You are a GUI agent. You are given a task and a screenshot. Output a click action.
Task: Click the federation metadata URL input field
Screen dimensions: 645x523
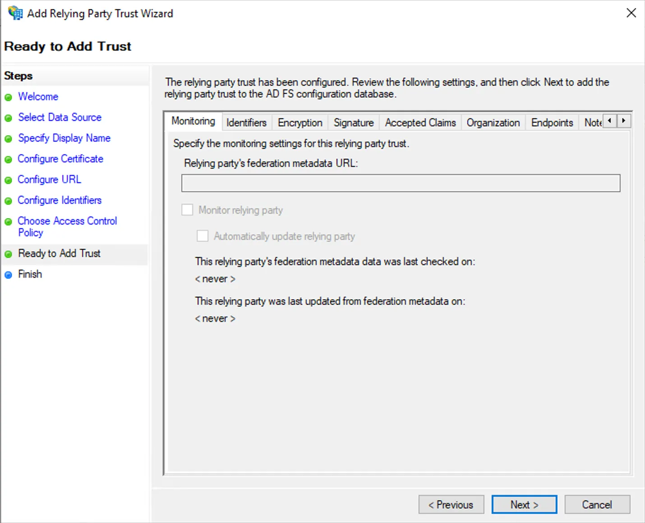[401, 183]
